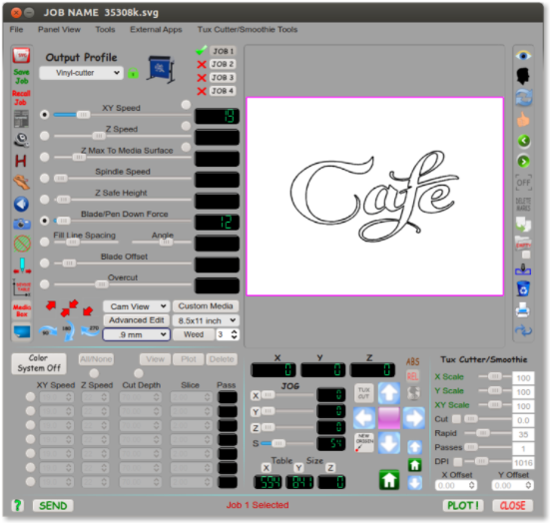Click the Y Offset stepper arrows
Viewport: 550px width, 525px height.
pyautogui.click(x=528, y=485)
